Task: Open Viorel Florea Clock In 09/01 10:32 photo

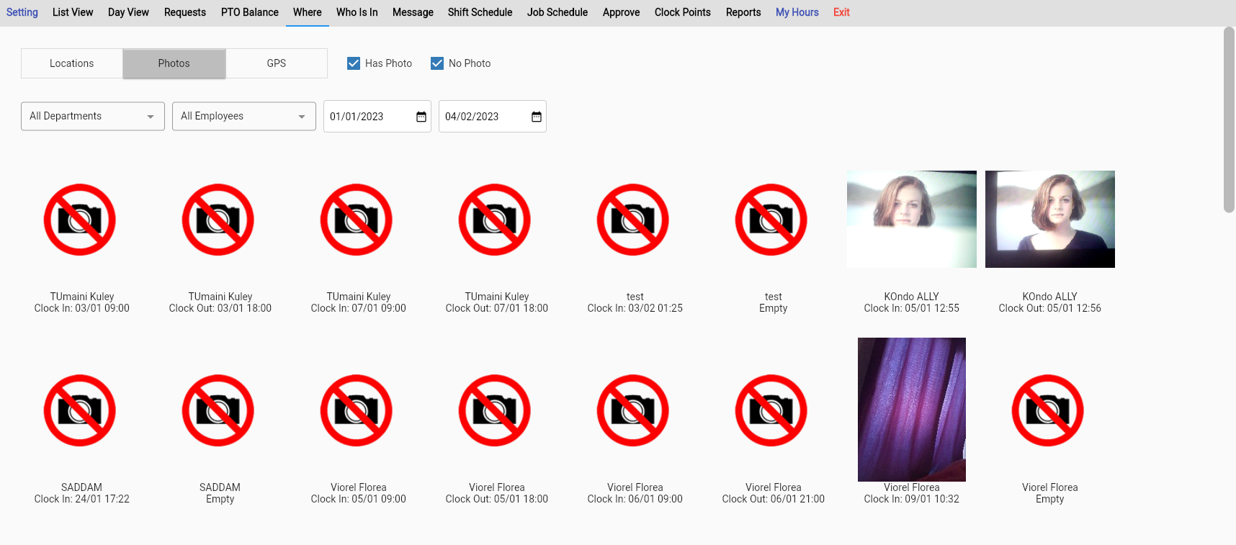Action: point(912,409)
